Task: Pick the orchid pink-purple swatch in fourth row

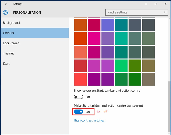Action: (x=94, y=66)
